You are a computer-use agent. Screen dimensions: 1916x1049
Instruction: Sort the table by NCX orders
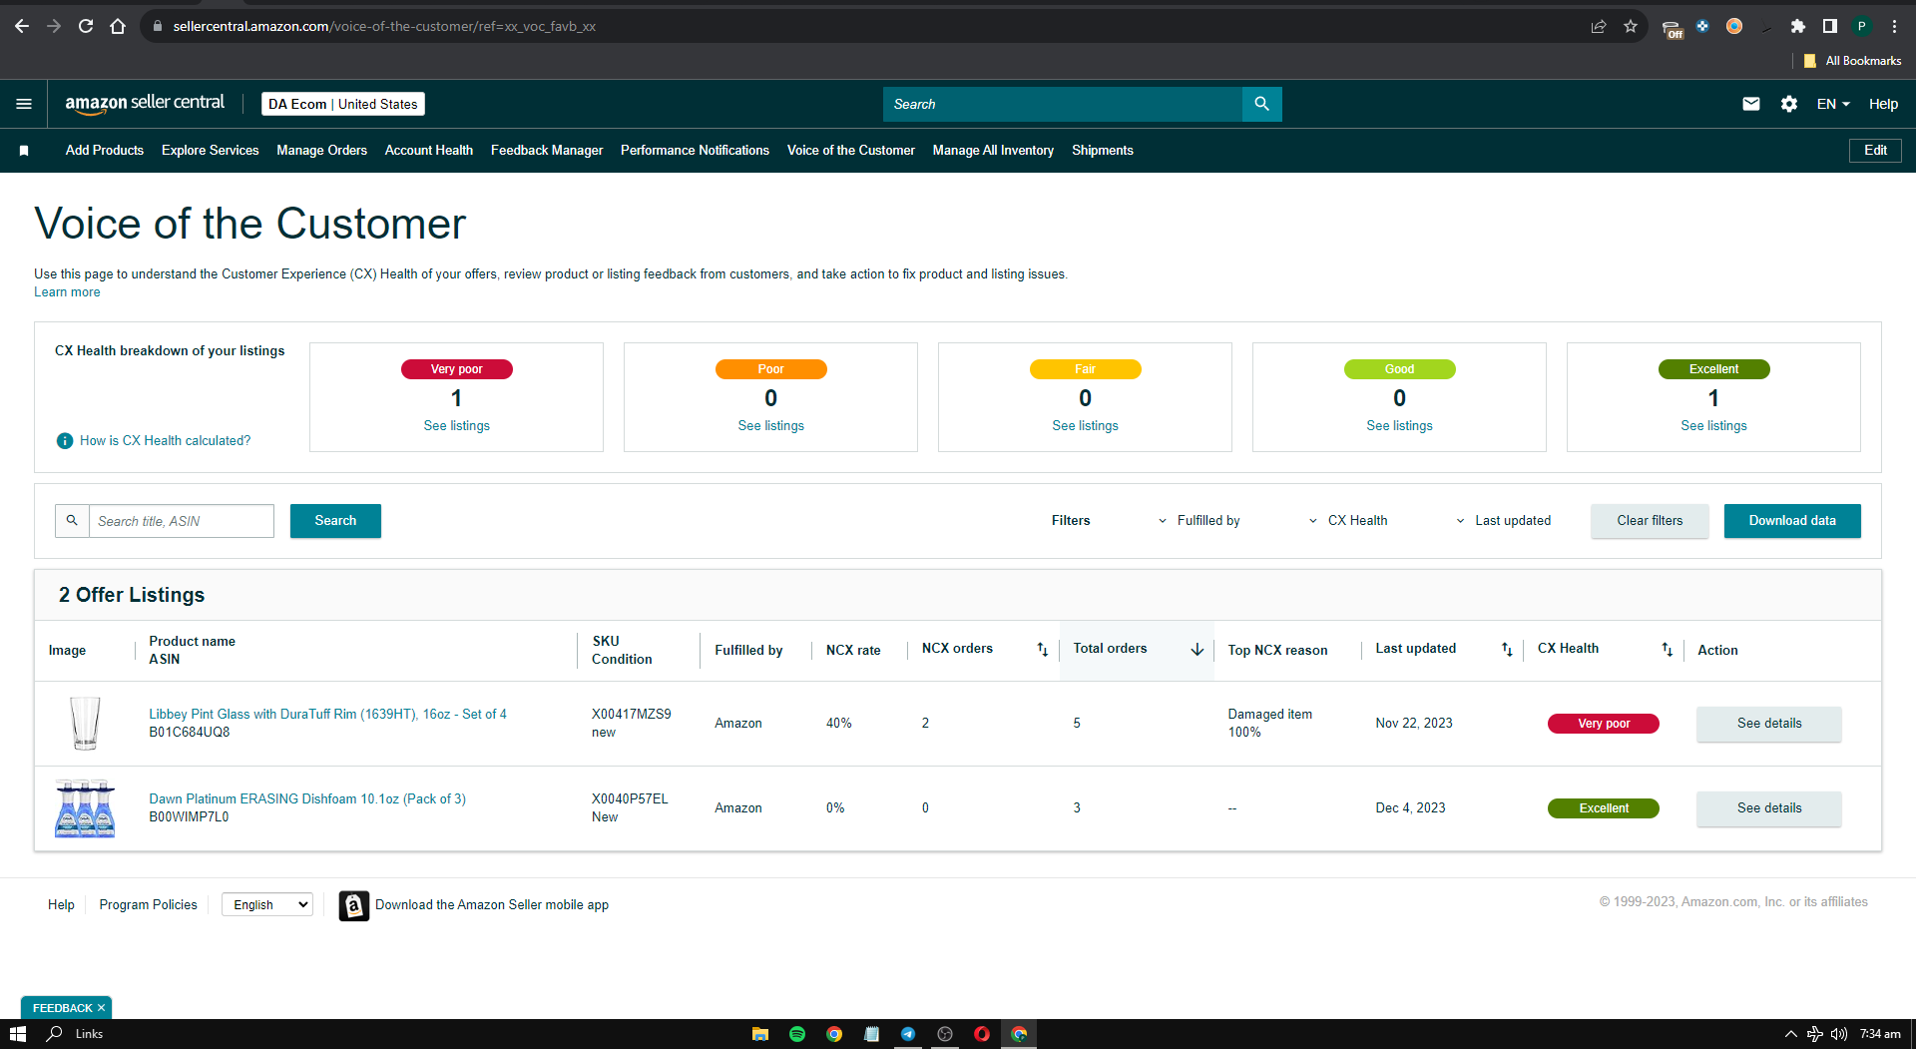pyautogui.click(x=1042, y=650)
